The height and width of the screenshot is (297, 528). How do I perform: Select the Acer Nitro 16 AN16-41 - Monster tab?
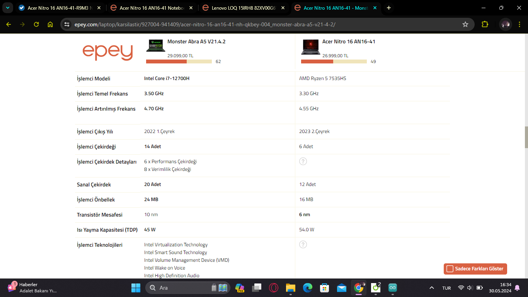coord(336,8)
